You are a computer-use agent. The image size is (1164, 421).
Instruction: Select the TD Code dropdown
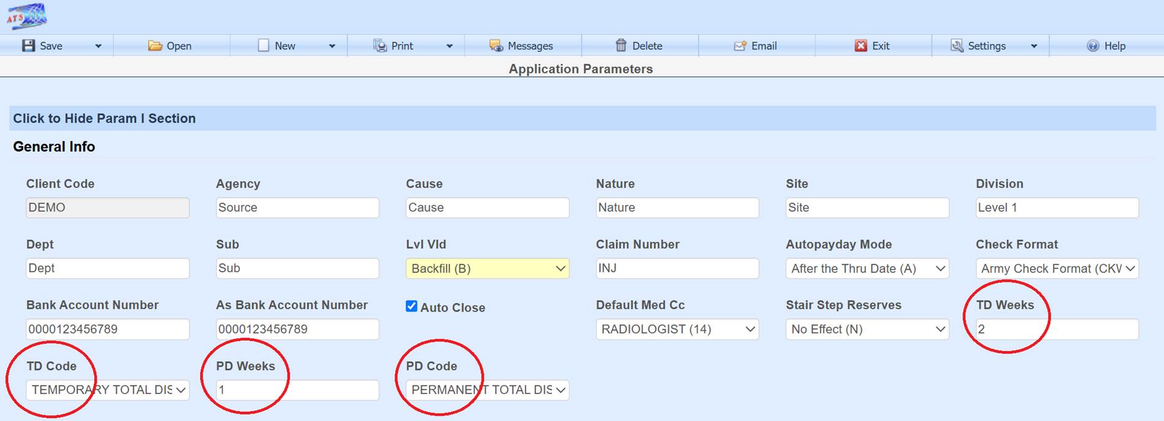(x=108, y=390)
